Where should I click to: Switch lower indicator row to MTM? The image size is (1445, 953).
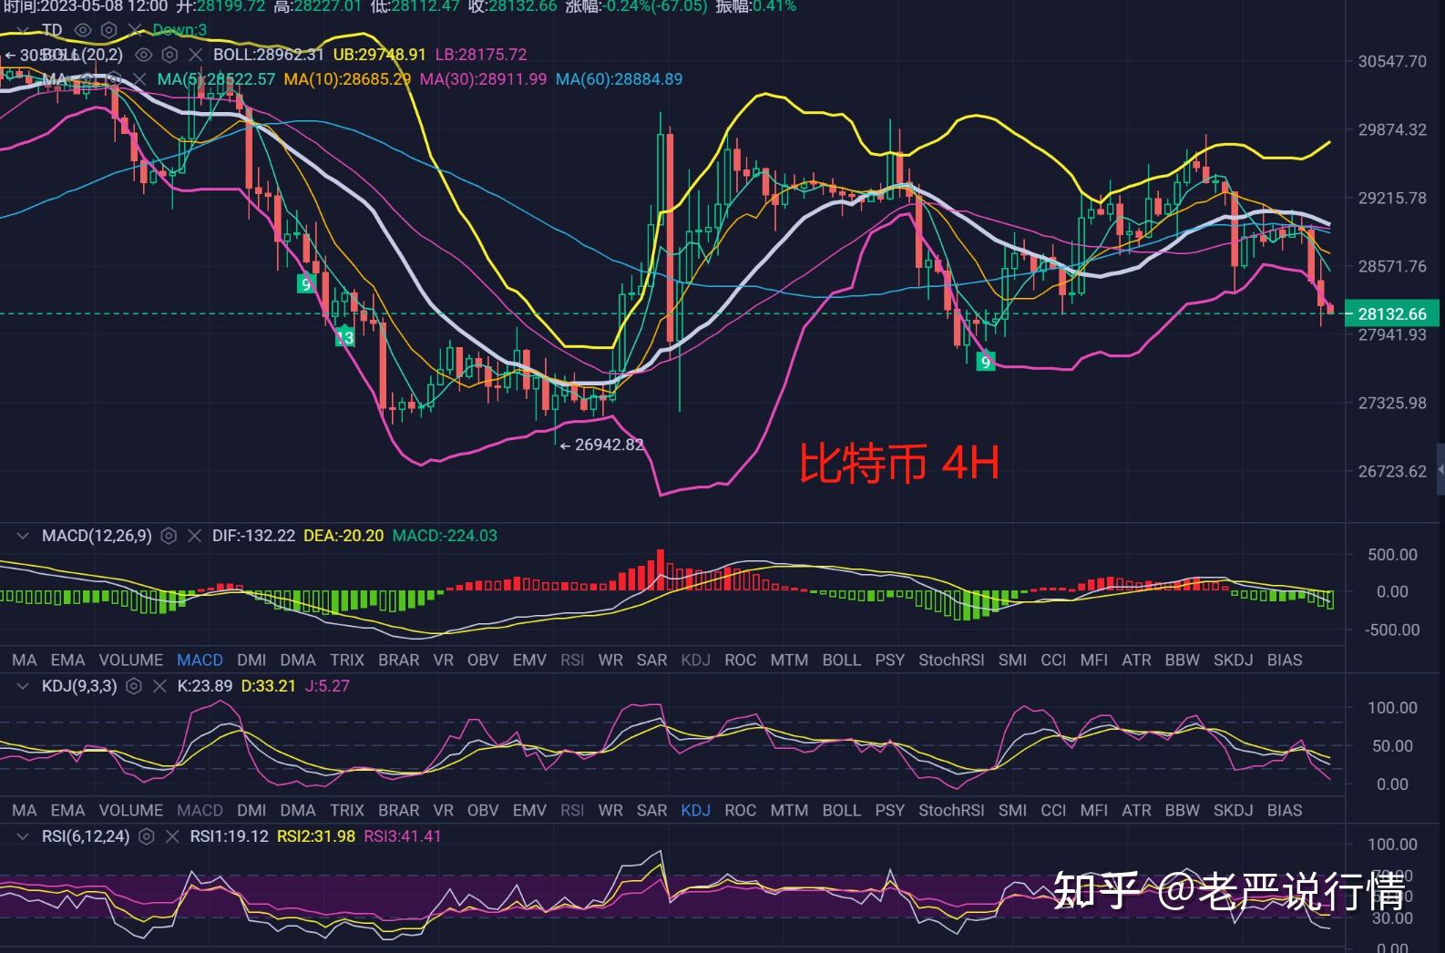point(789,810)
